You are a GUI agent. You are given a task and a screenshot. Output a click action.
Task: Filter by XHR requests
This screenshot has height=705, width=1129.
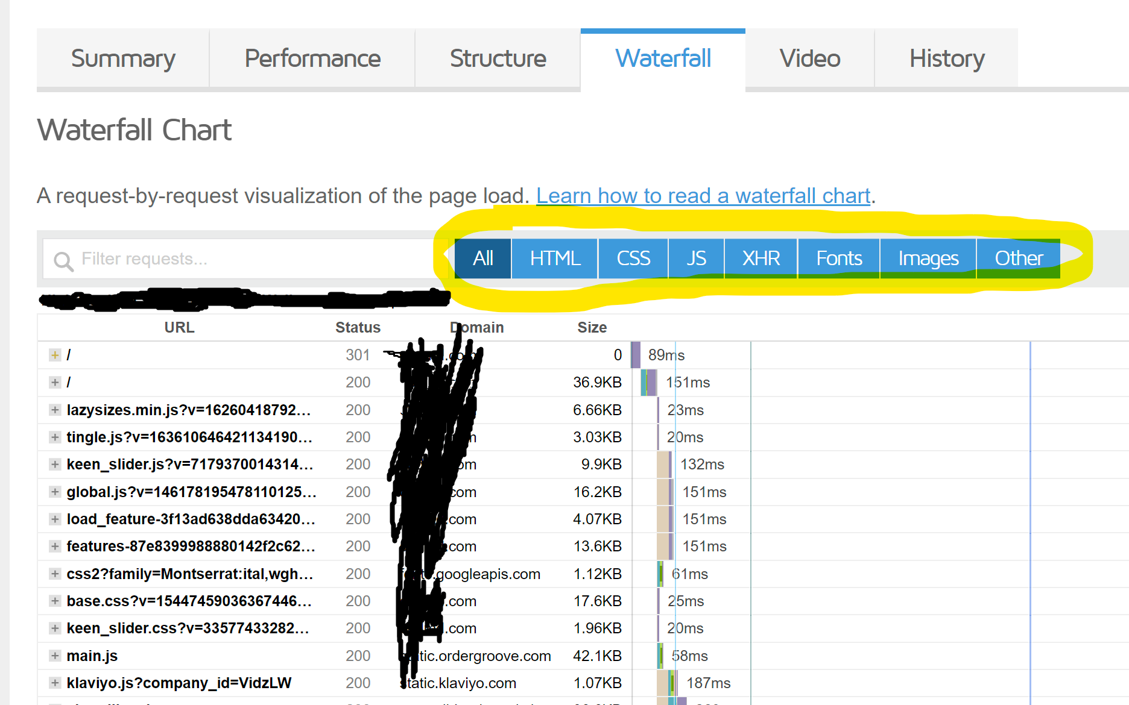(761, 258)
